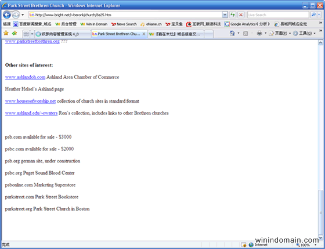The height and width of the screenshot is (249, 325).
Task: Open the search provider dropdown arrow
Action: coord(319,15)
